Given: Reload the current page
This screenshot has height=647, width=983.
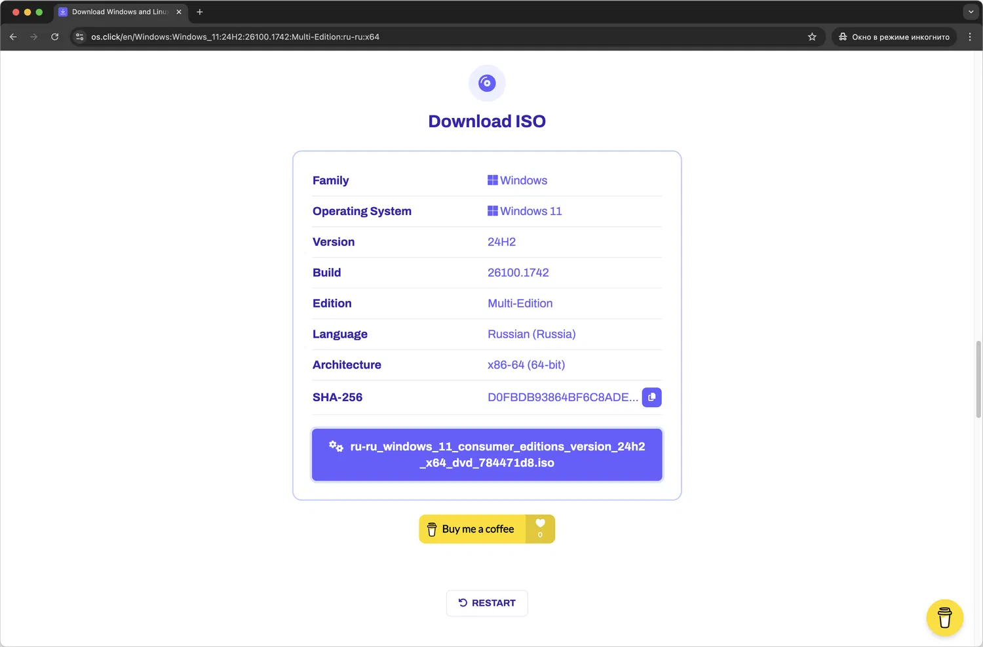Looking at the screenshot, I should pos(55,37).
